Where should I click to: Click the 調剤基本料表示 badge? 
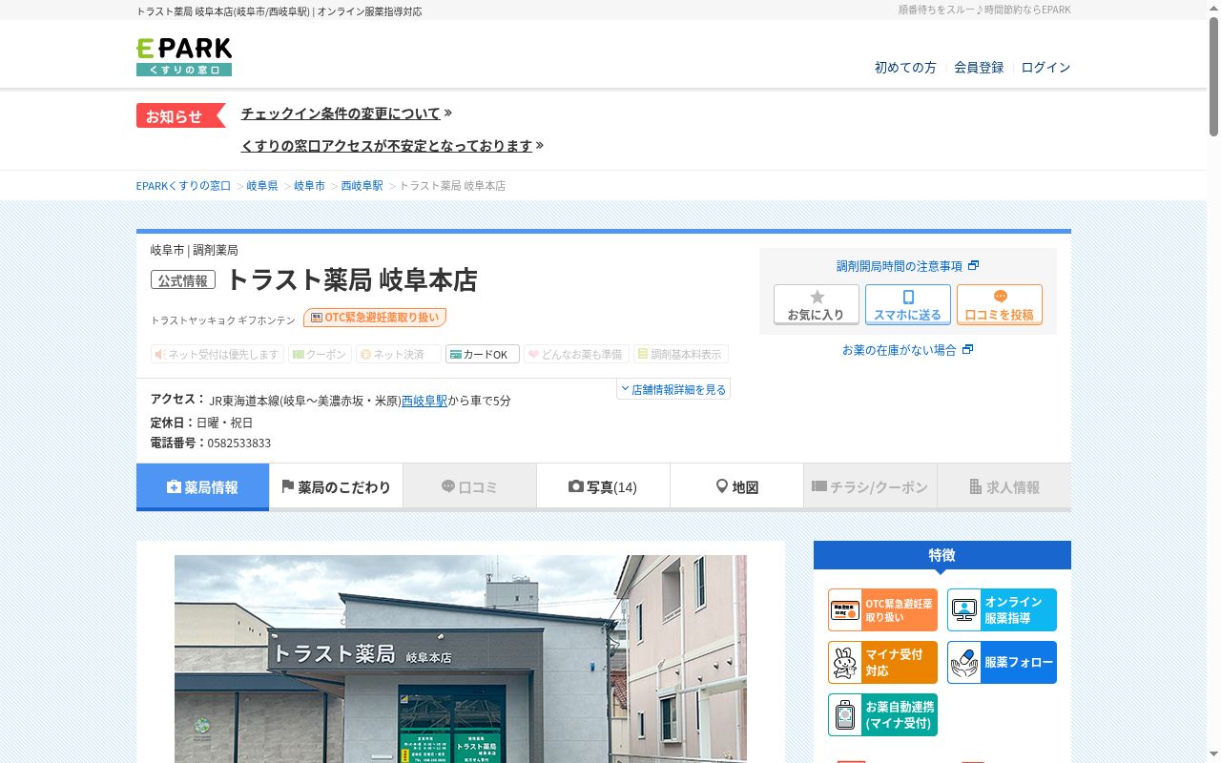681,354
